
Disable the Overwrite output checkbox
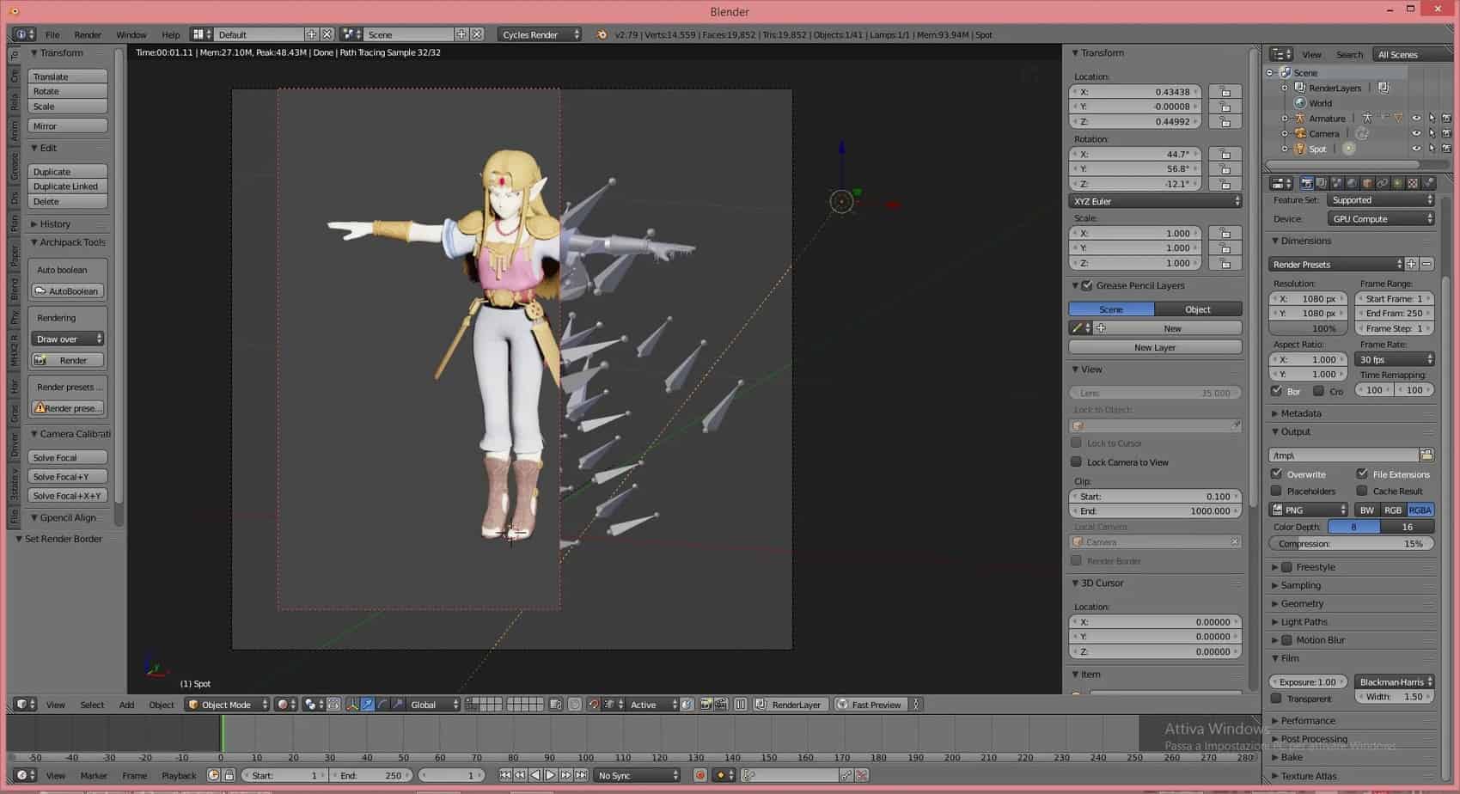click(1276, 473)
